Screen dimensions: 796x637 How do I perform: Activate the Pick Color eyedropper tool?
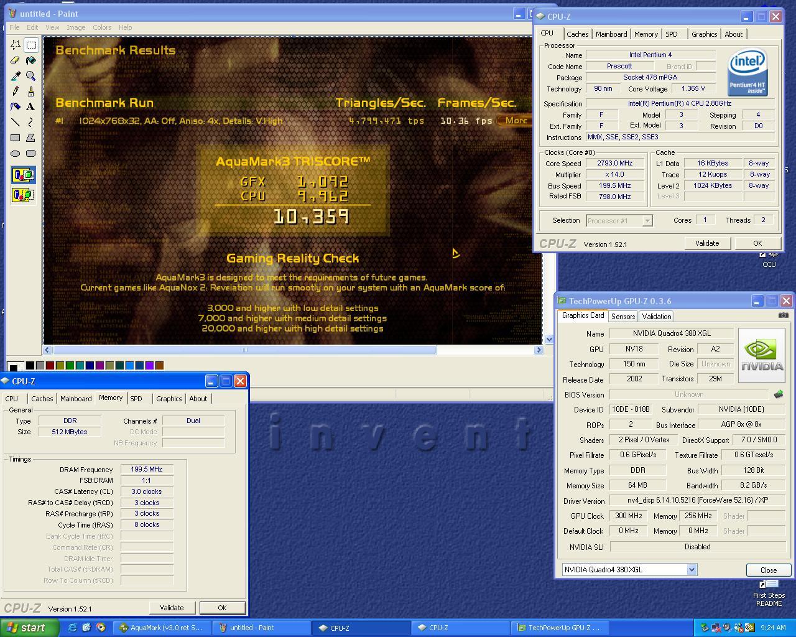click(x=16, y=76)
